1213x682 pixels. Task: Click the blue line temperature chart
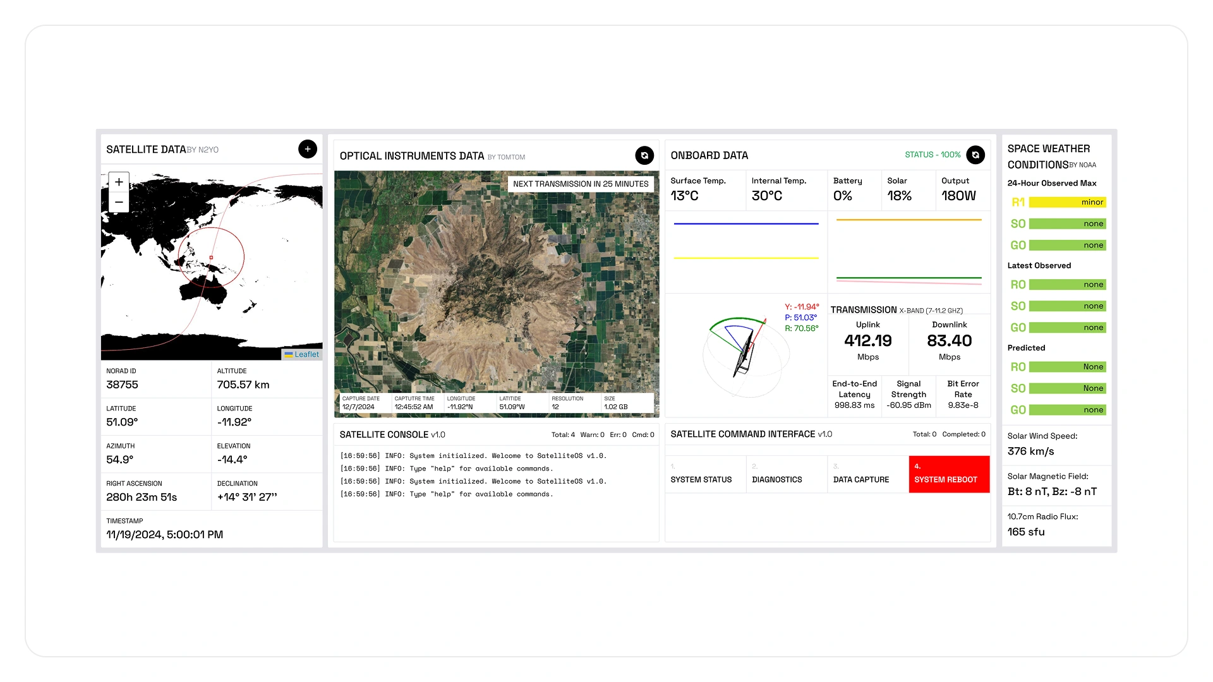coord(745,224)
